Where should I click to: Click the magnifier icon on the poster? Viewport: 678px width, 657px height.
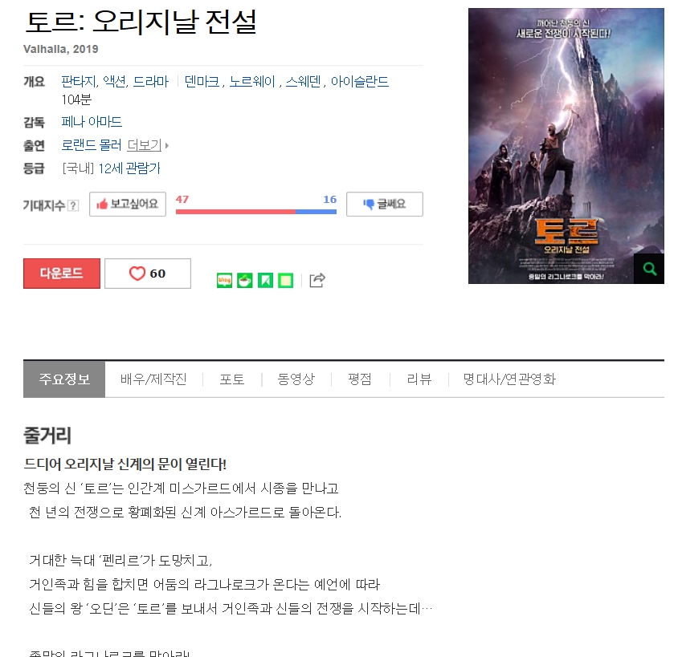[x=649, y=269]
